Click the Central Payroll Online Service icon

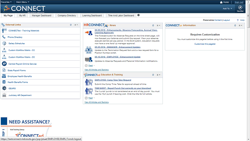pos(4,64)
